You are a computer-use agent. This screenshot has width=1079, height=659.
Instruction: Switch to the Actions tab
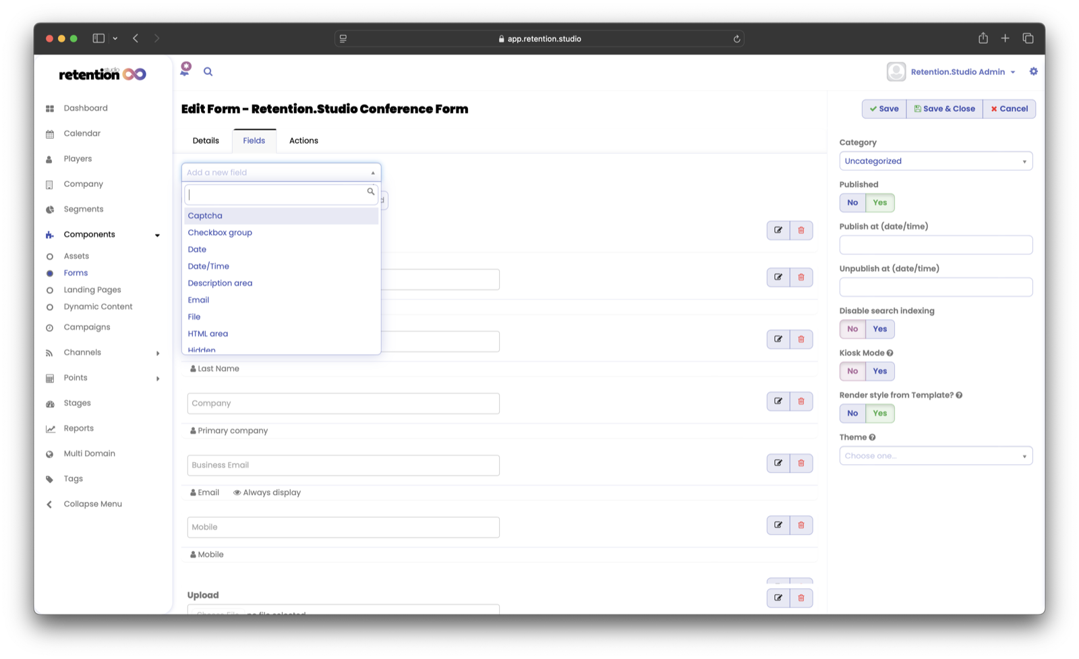click(303, 141)
